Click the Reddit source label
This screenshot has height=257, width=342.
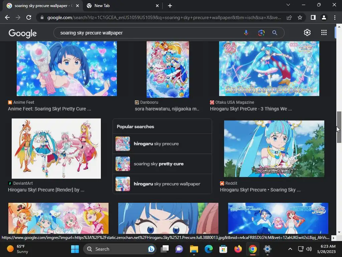(231, 183)
